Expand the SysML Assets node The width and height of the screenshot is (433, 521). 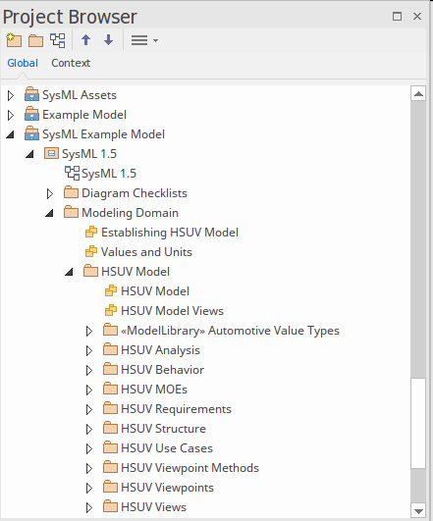[x=11, y=96]
